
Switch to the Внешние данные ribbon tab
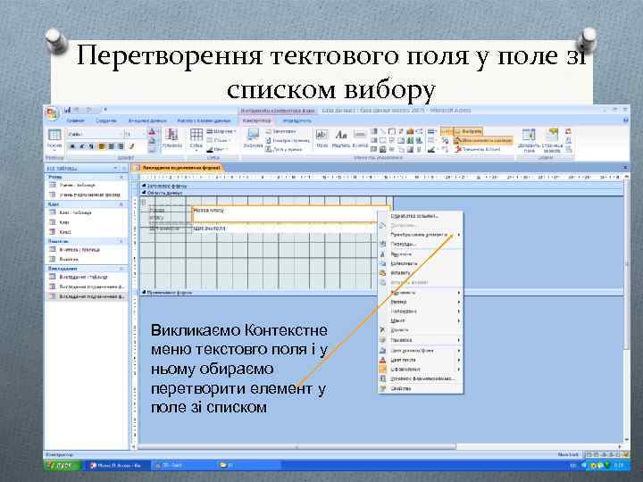tap(147, 120)
